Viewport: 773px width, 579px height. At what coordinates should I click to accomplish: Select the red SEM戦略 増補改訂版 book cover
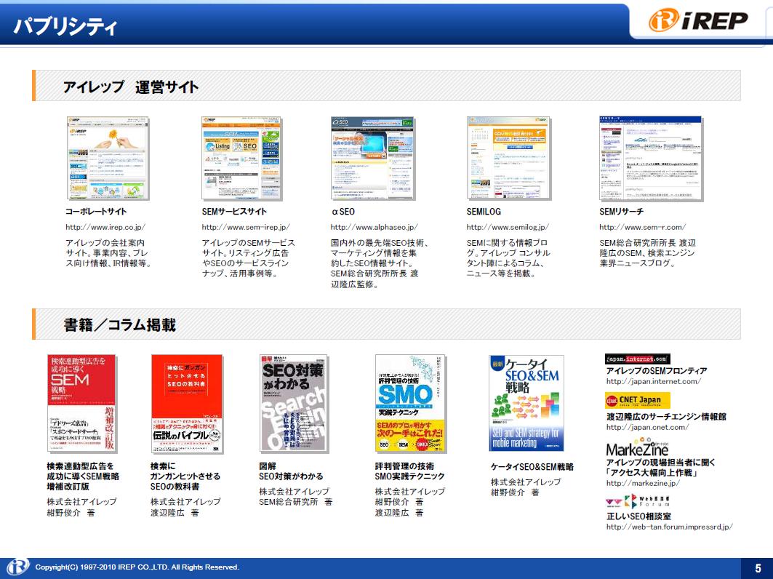(x=82, y=404)
